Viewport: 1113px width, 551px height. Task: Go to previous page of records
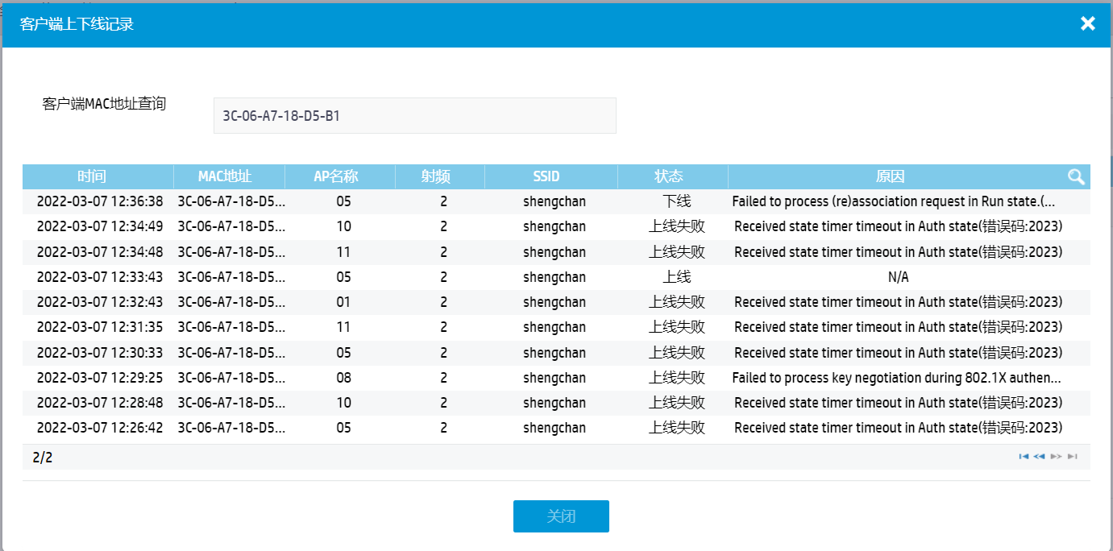tap(1040, 457)
